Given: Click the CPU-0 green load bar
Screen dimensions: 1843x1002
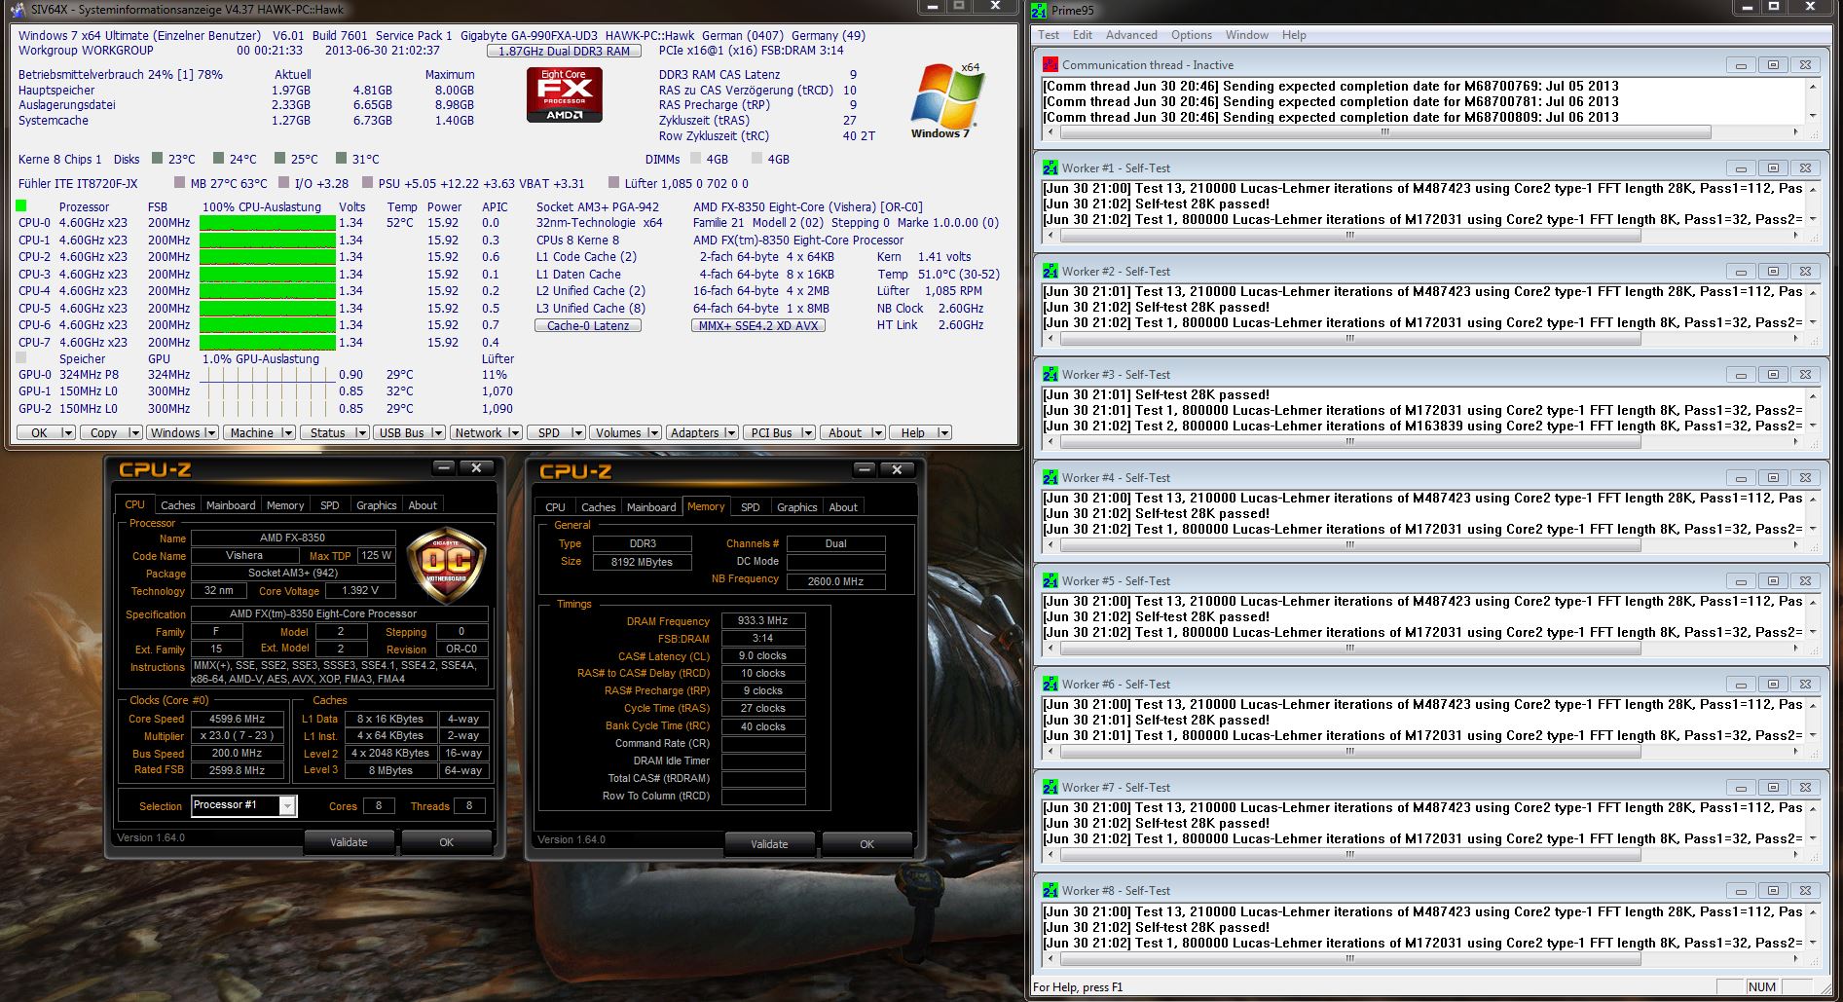Looking at the screenshot, I should point(268,223).
